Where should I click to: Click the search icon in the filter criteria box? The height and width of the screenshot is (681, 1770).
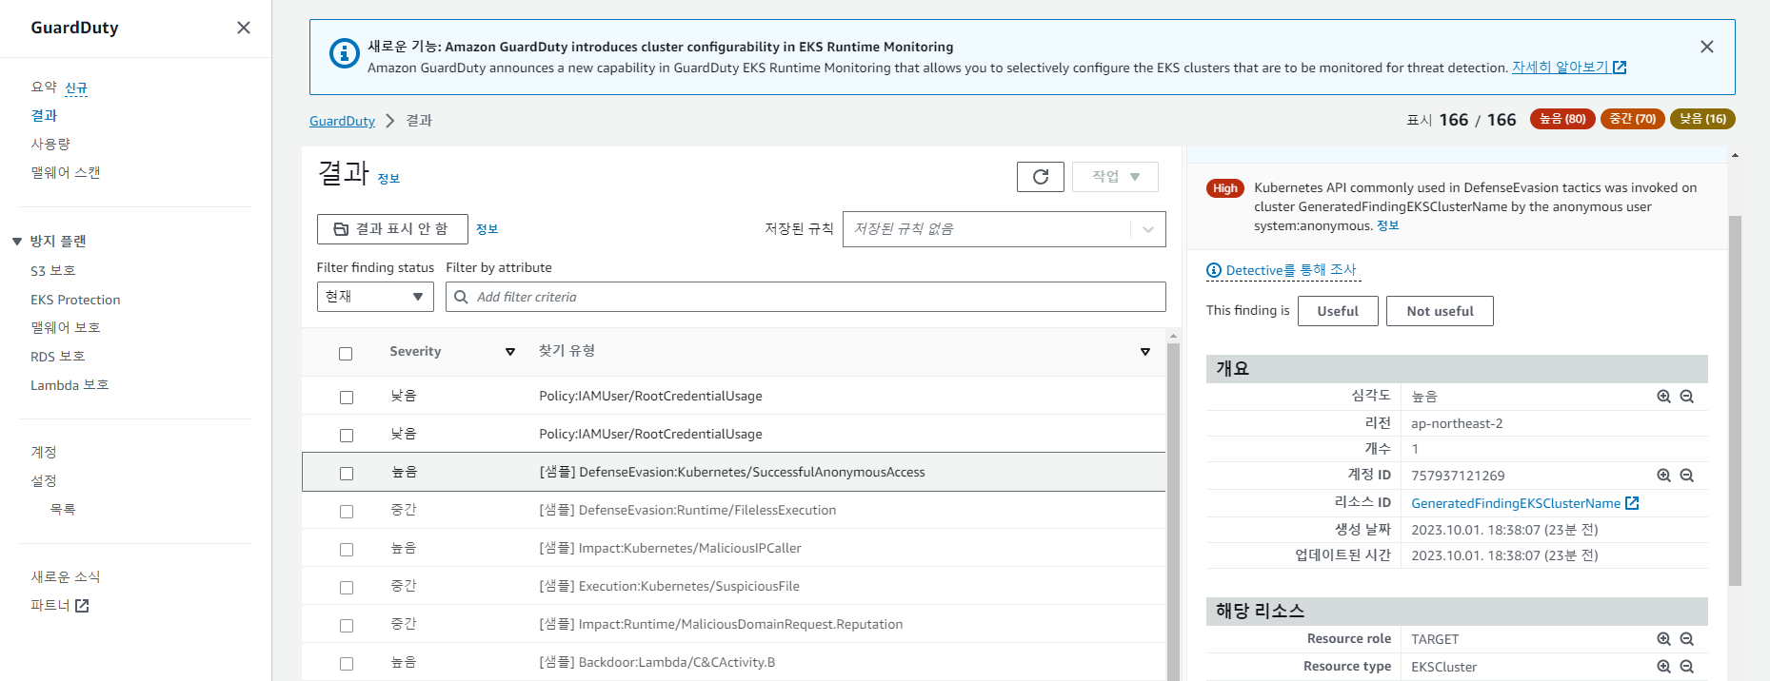click(461, 297)
